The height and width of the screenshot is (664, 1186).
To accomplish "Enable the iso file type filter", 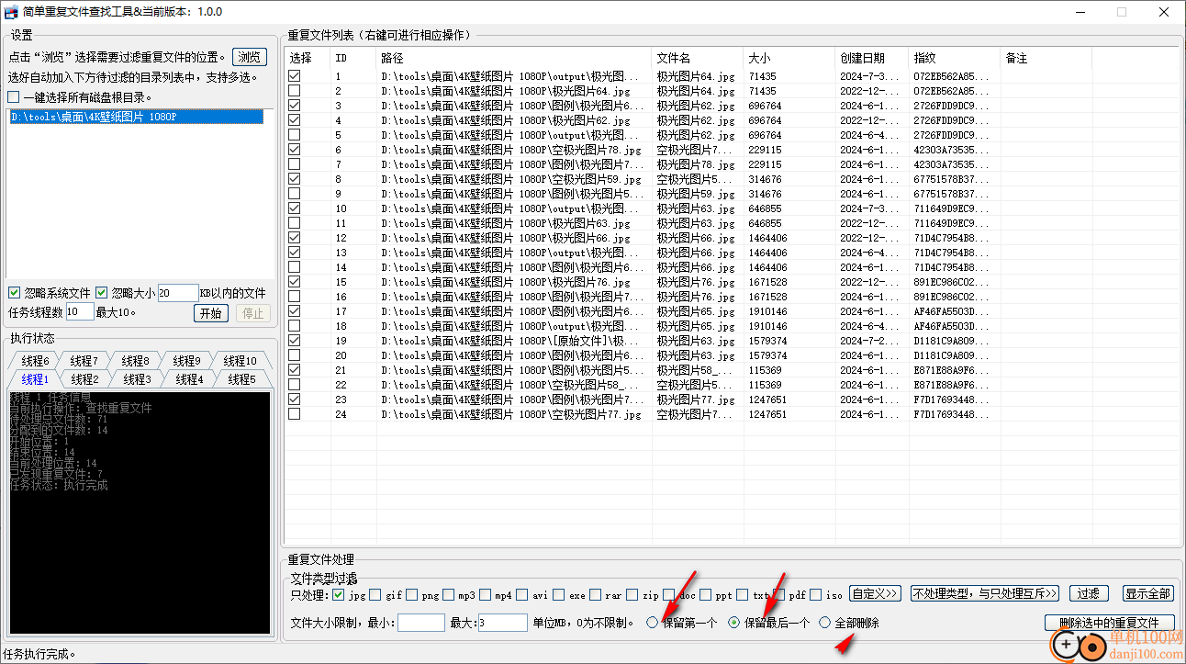I will click(816, 594).
